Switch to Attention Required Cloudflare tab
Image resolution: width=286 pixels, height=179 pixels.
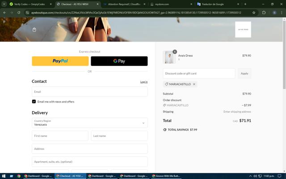[124, 4]
